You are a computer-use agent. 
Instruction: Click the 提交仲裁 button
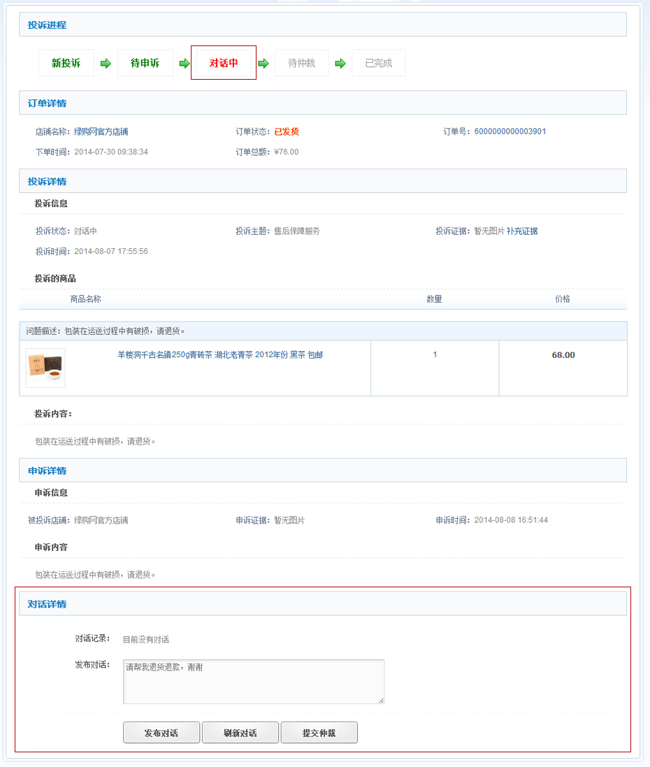(319, 733)
